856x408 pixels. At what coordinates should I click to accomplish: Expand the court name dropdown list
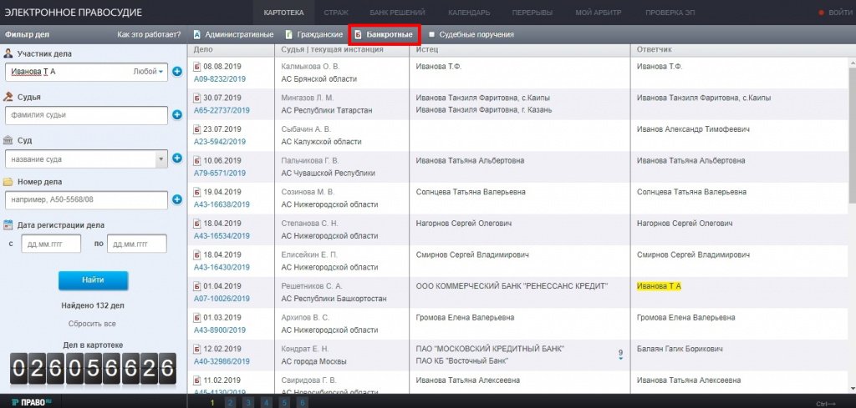point(160,159)
